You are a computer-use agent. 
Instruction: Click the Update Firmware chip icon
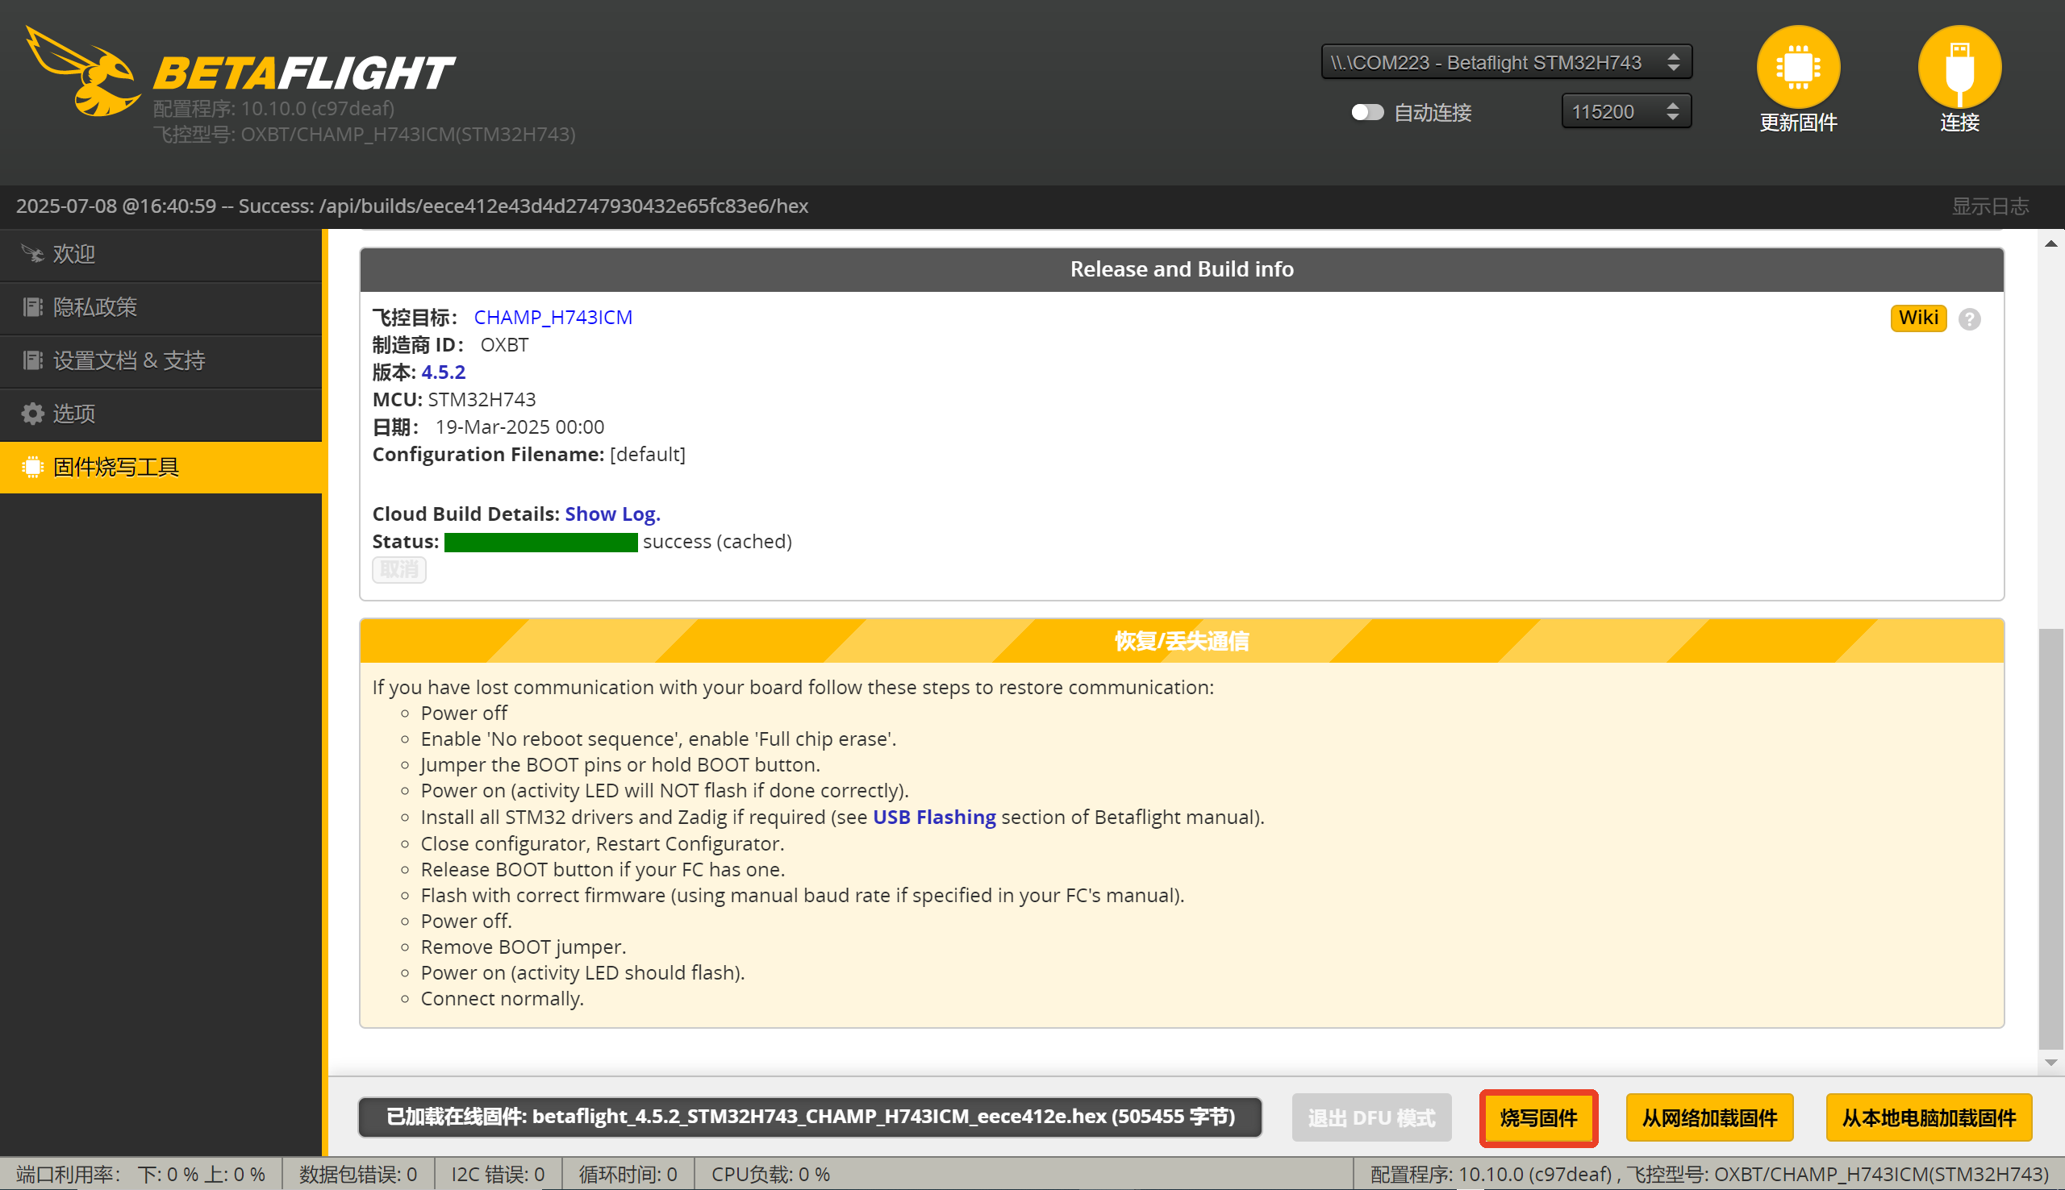[x=1798, y=67]
